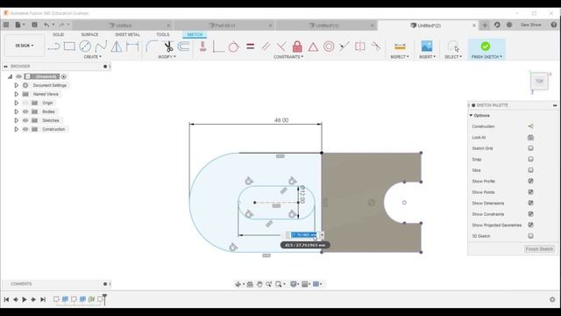561x316 pixels.
Task: Click the Insert image icon
Action: tap(427, 47)
